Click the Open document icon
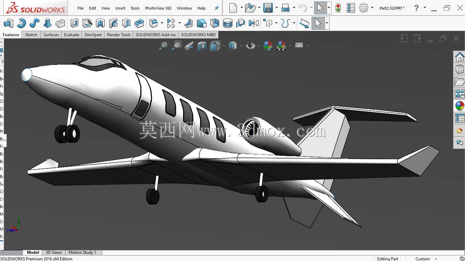This screenshot has height=261, width=465. [x=250, y=8]
